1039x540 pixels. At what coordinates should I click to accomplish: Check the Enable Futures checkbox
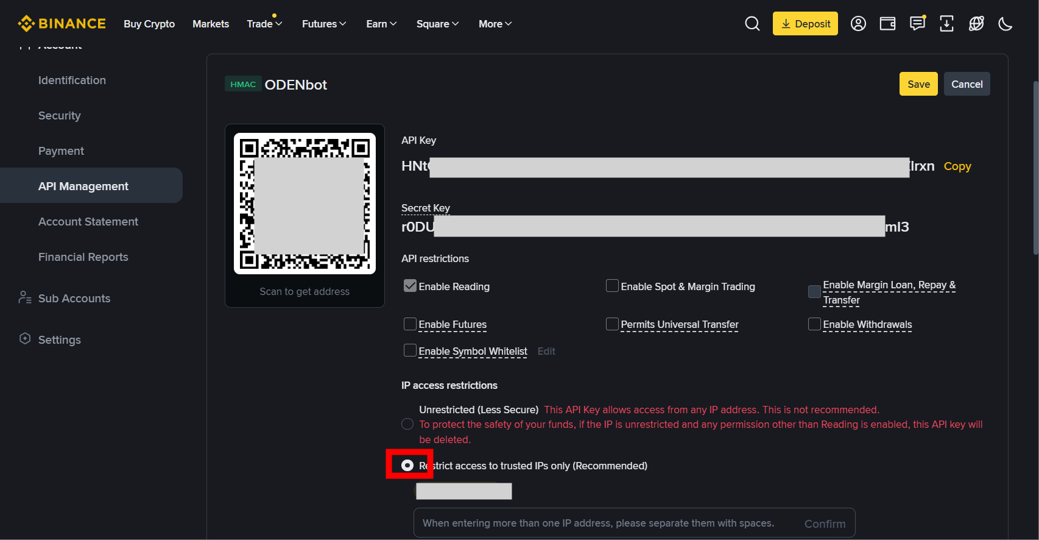click(410, 324)
